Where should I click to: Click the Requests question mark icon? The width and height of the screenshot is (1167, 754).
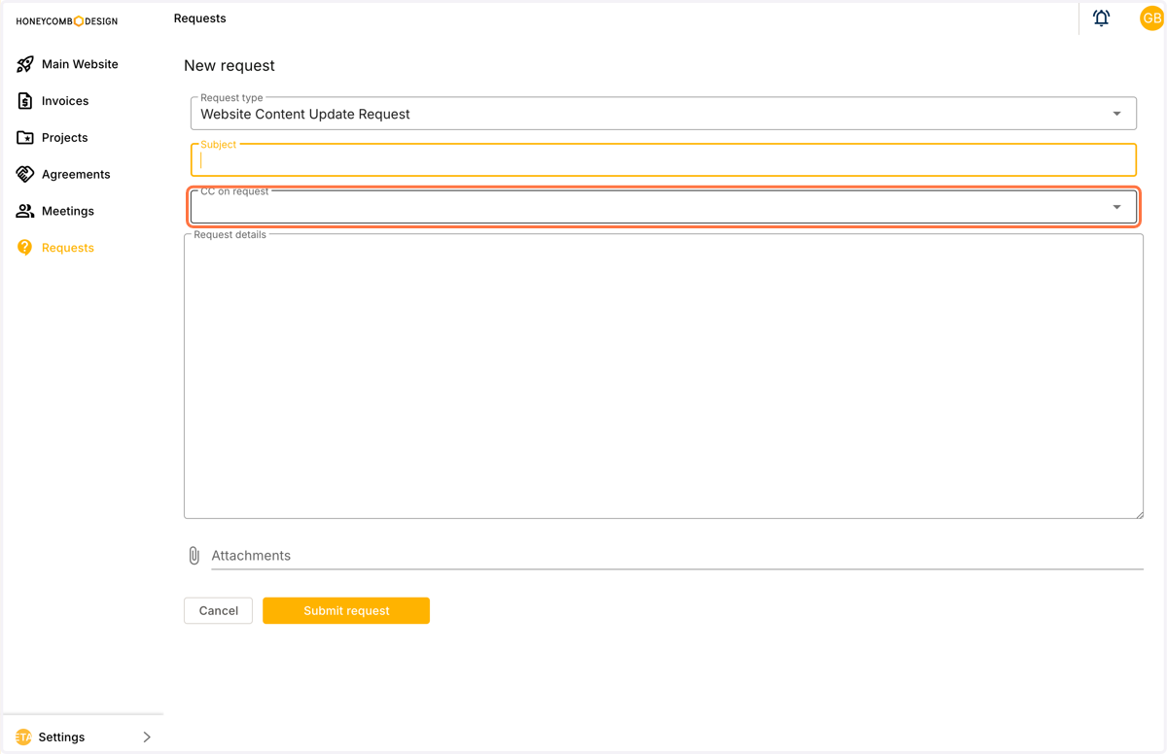[25, 248]
